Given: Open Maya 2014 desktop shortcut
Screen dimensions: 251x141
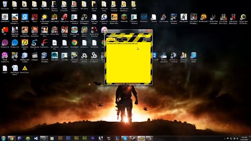Looking at the screenshot, I should [55, 56].
